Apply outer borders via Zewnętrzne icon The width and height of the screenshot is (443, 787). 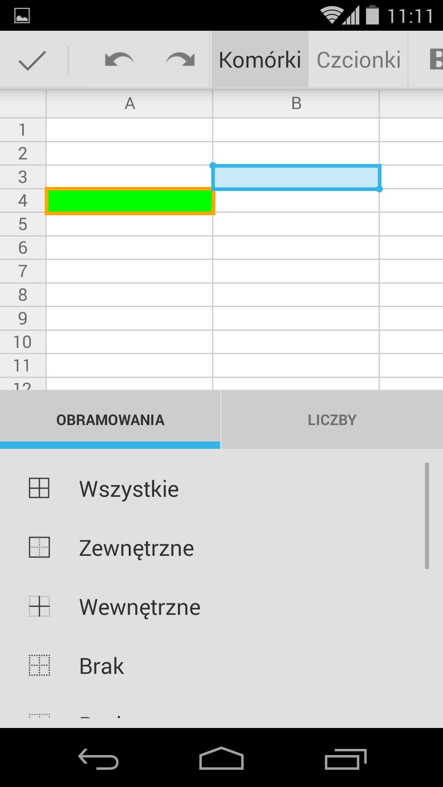tap(39, 547)
